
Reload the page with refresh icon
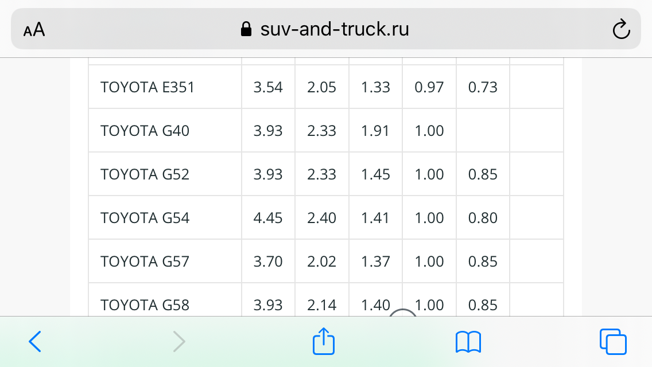(621, 29)
